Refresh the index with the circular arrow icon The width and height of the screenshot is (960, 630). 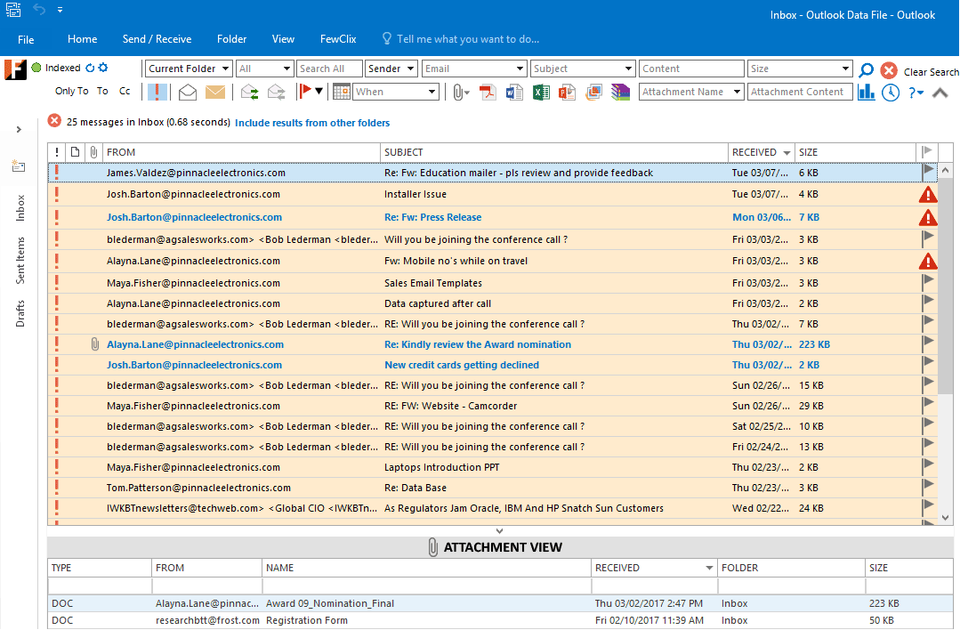click(90, 68)
